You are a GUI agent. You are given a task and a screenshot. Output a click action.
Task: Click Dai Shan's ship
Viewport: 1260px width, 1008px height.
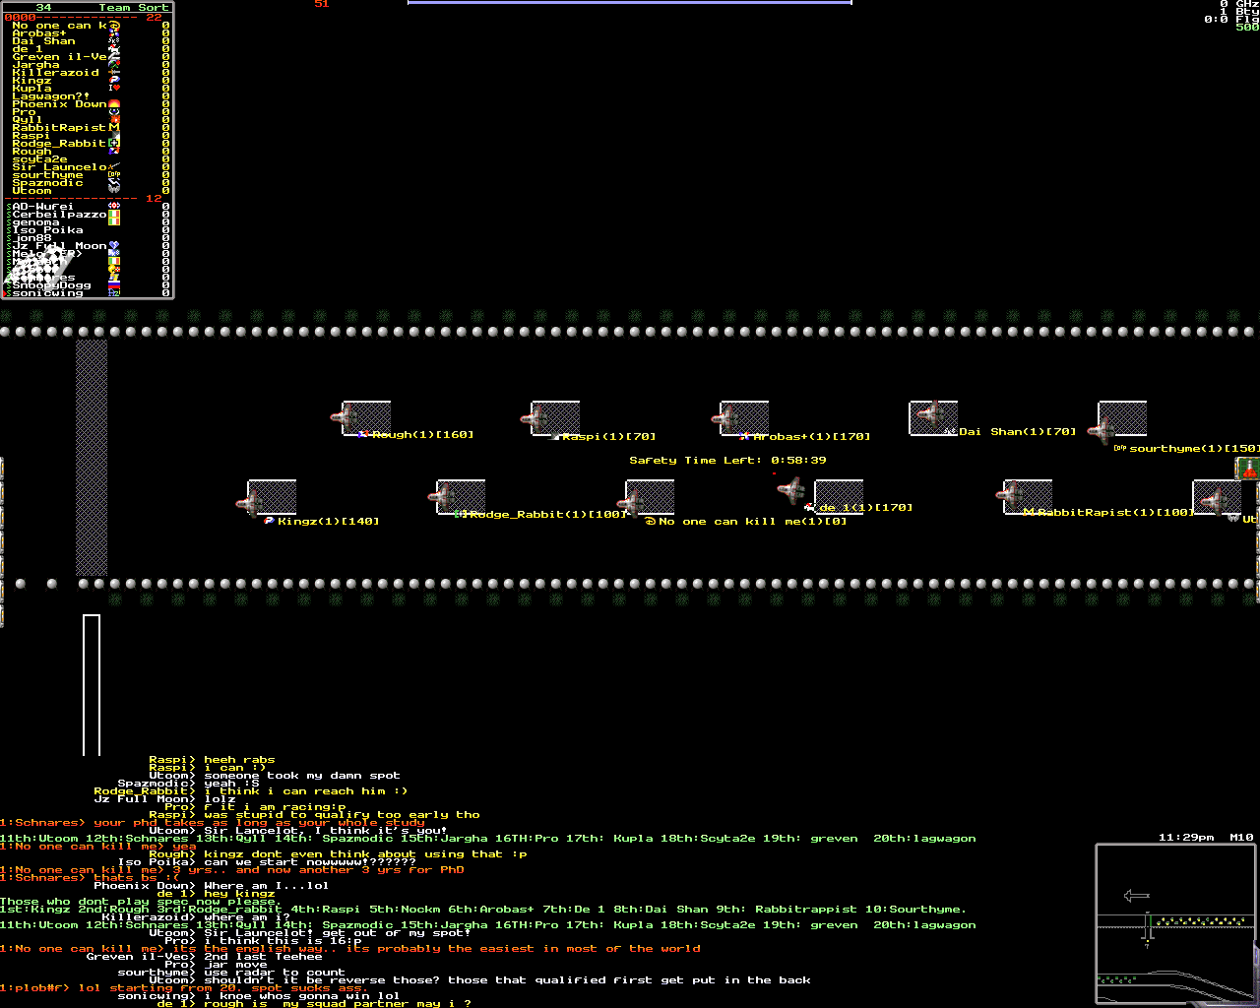[927, 414]
